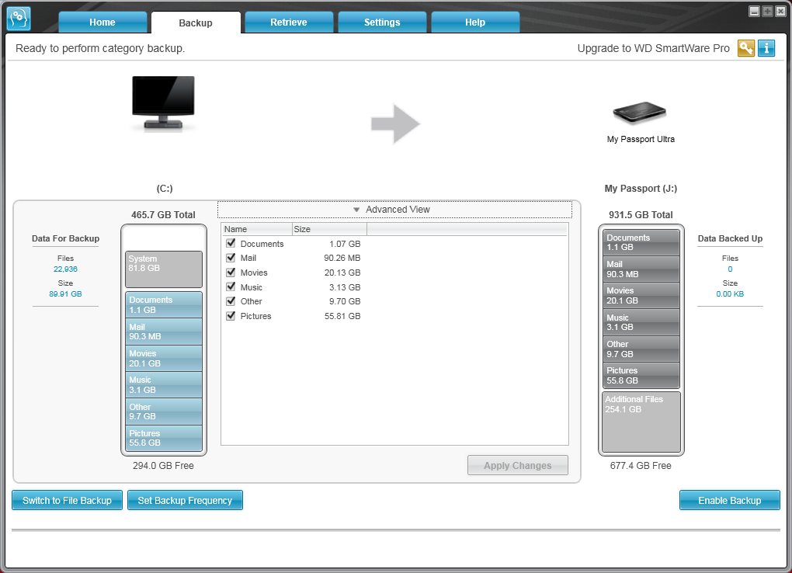Viewport: 792px width, 573px height.
Task: Click the 677.4 GB Free label
Action: pos(641,465)
